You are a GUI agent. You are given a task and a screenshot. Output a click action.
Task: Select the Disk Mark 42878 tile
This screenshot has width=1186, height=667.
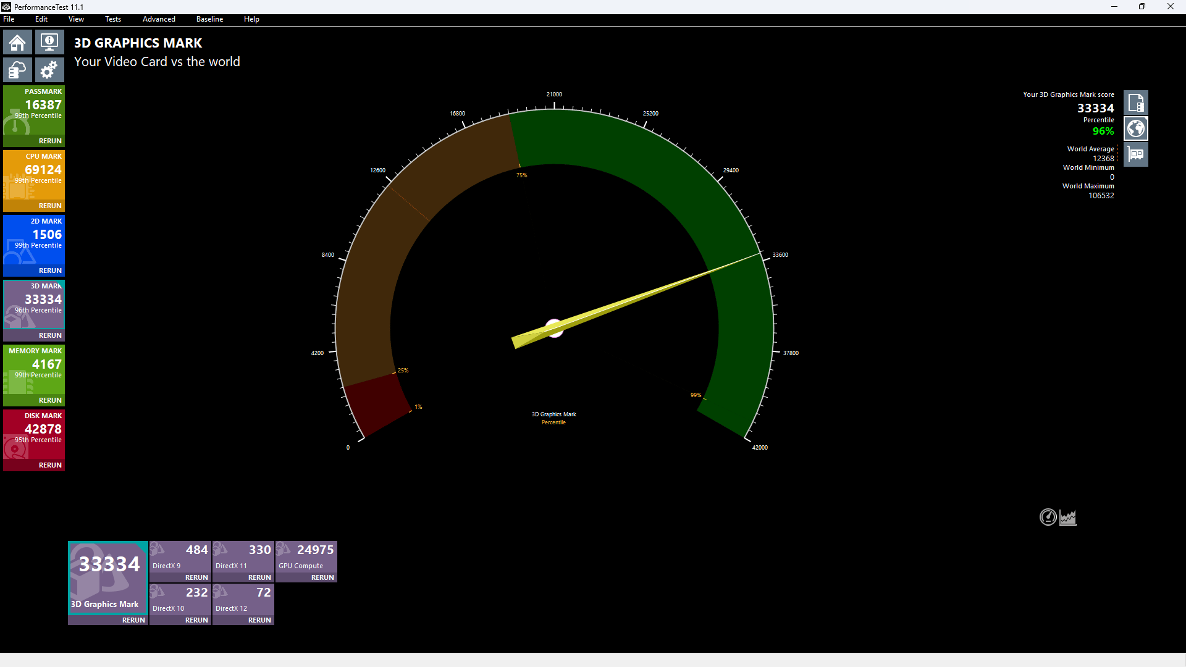click(34, 434)
